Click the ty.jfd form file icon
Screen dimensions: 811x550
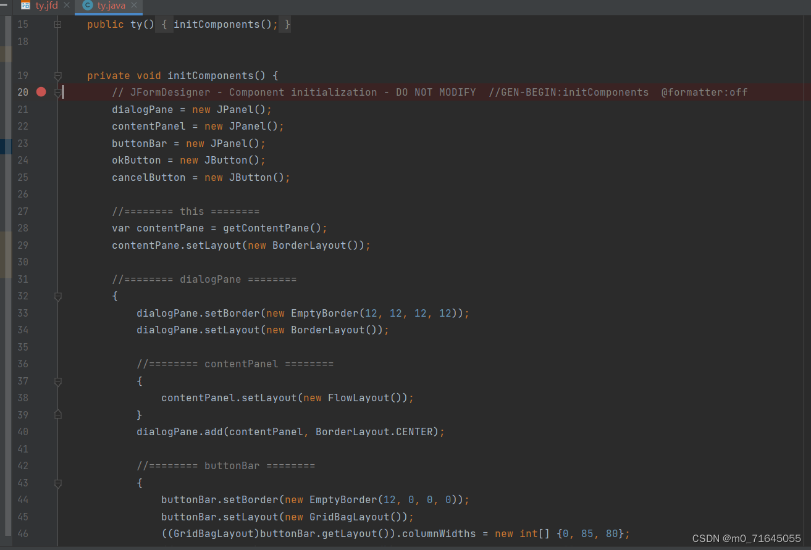25,6
